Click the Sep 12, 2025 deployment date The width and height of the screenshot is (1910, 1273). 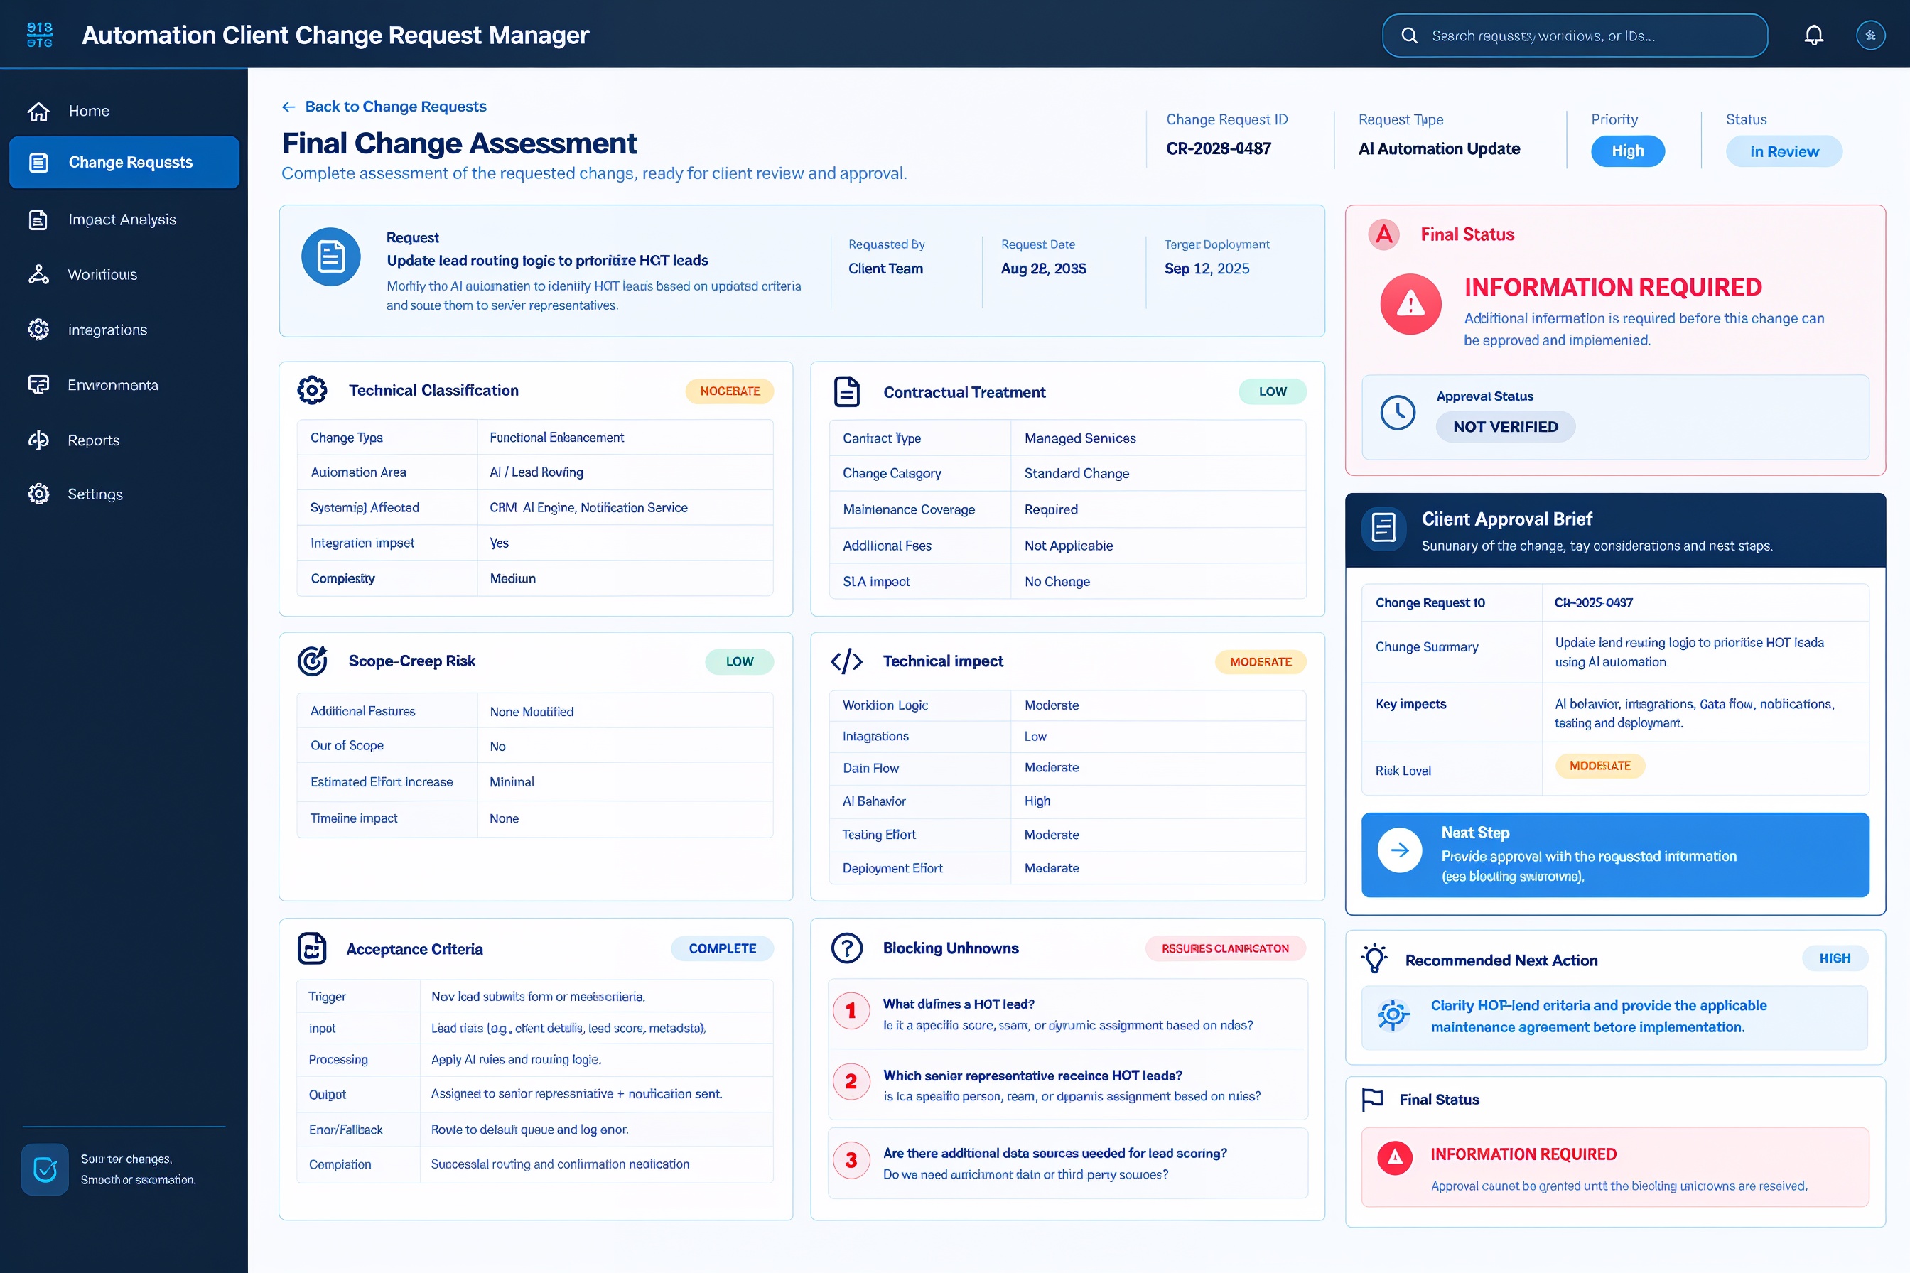click(x=1207, y=269)
